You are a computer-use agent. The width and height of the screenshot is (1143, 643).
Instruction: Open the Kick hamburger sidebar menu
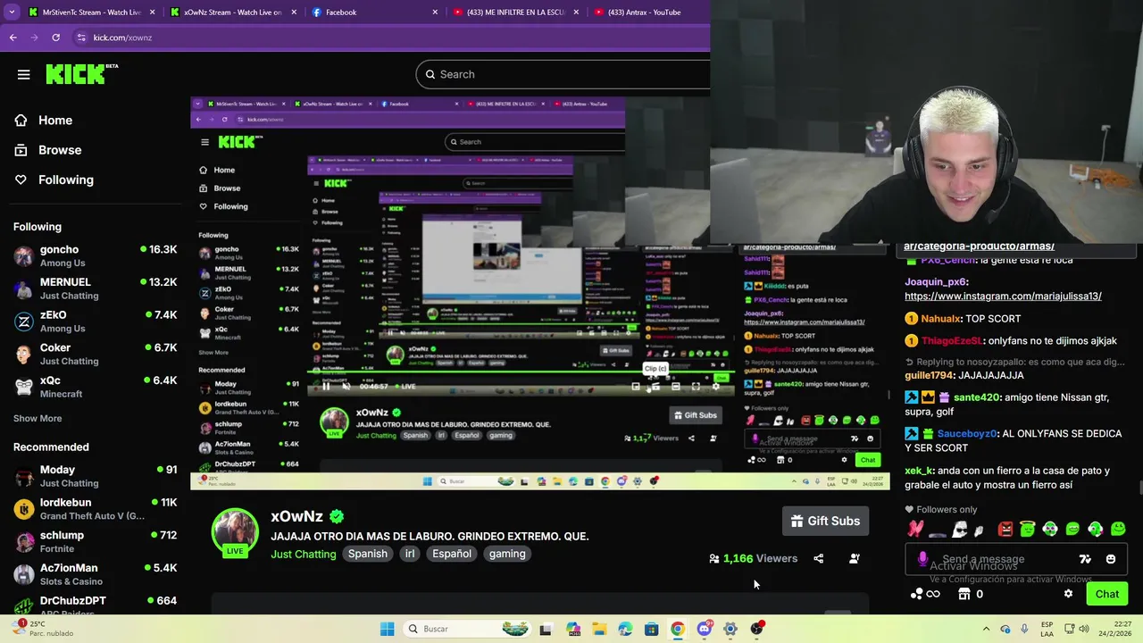coord(24,74)
